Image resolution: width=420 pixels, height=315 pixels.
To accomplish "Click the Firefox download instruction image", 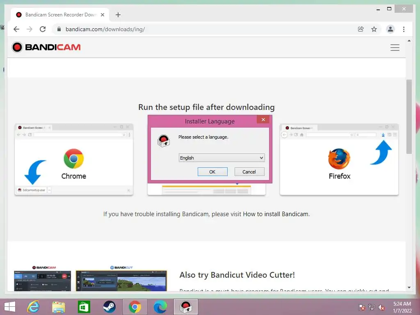I will point(339,160).
